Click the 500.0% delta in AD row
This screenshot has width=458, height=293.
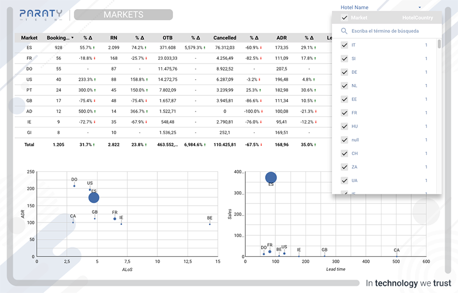coord(85,111)
